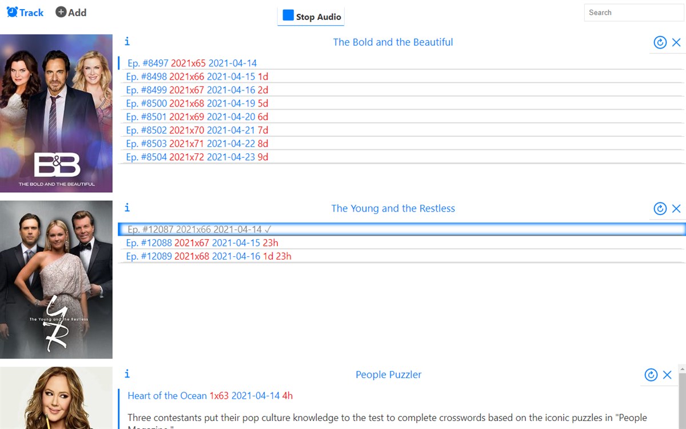This screenshot has width=686, height=429.
Task: Click The Bold and the Beautiful poster
Action: tap(56, 113)
